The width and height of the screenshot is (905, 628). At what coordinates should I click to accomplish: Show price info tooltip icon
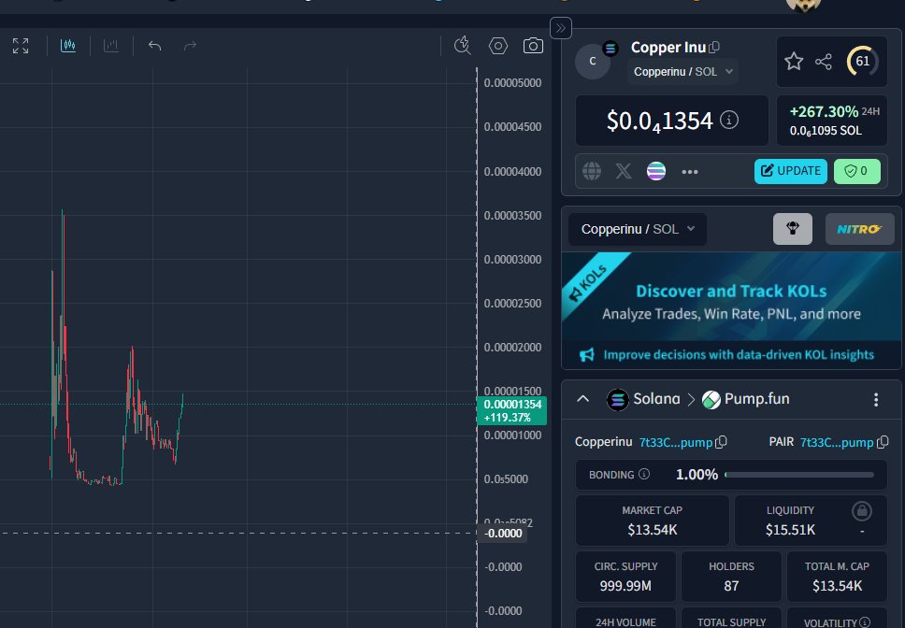tap(729, 120)
